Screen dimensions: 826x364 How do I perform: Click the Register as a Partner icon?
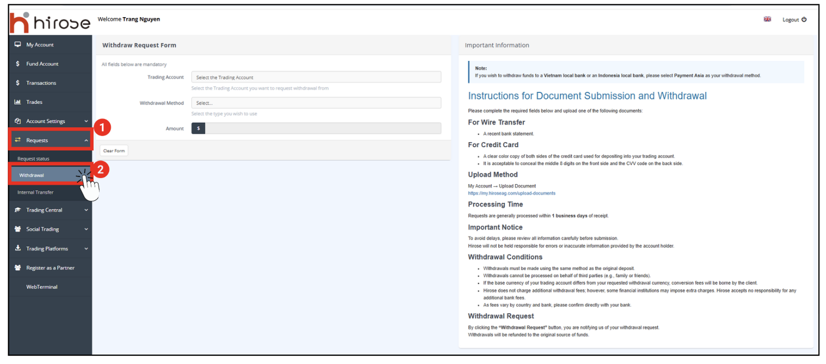18,268
